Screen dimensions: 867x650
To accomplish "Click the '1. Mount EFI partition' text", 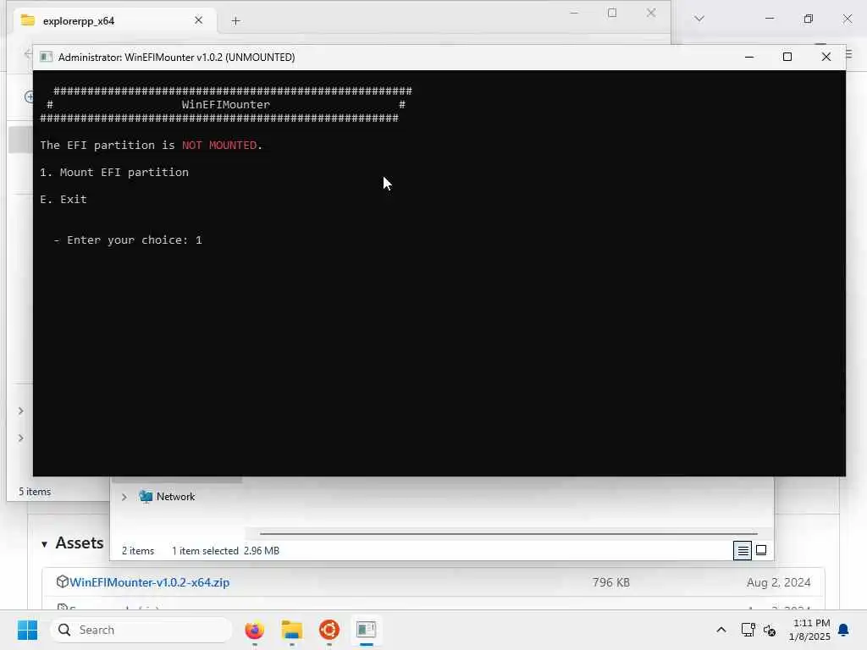I will 114,172.
